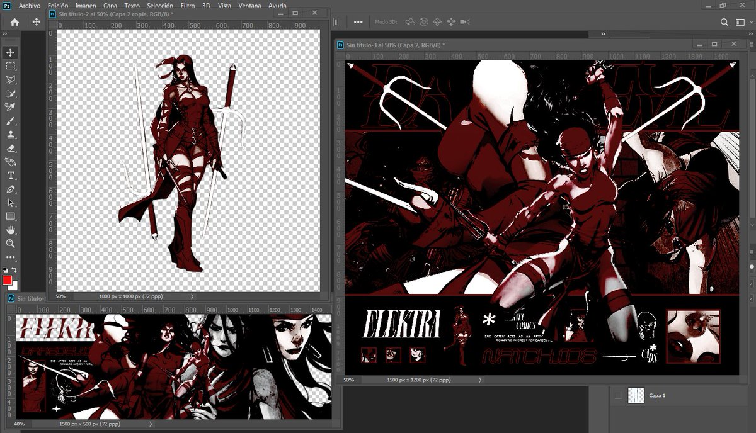The width and height of the screenshot is (756, 433).
Task: Open the Ayuda menu
Action: (x=278, y=5)
